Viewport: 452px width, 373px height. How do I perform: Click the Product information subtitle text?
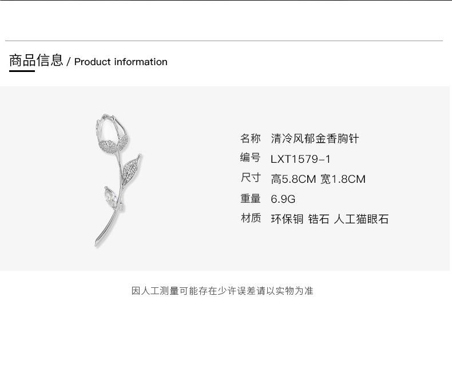pyautogui.click(x=121, y=62)
